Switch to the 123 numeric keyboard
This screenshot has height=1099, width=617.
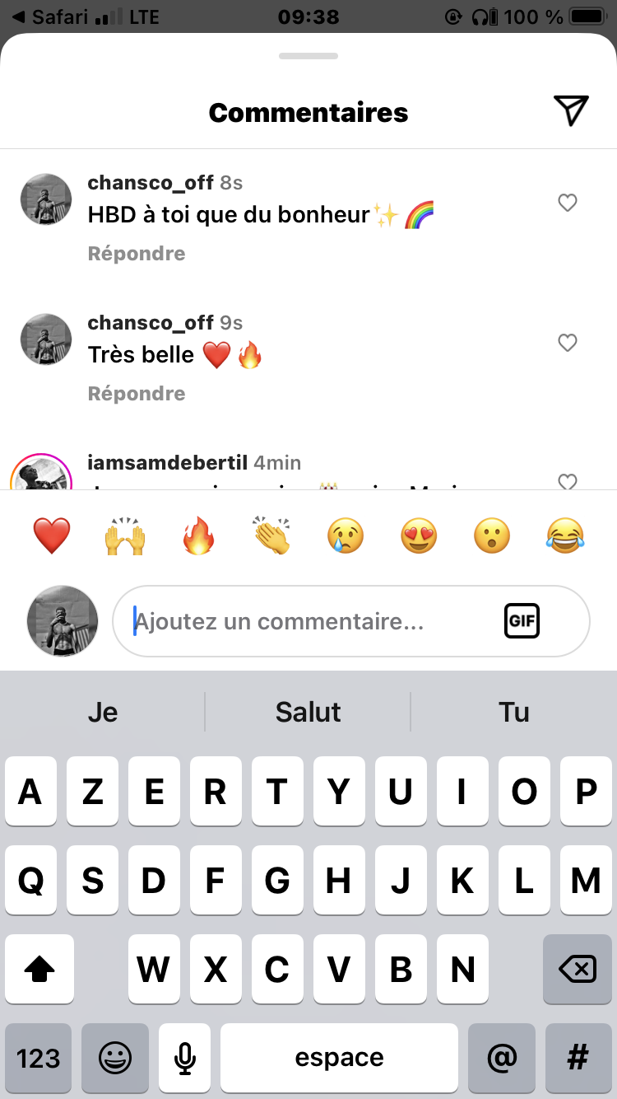coord(39,1059)
